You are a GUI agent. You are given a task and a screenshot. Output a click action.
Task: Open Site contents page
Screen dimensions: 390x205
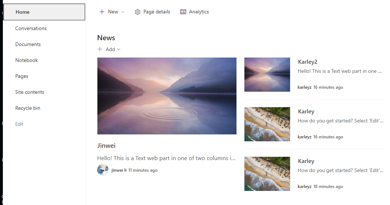pyautogui.click(x=30, y=92)
